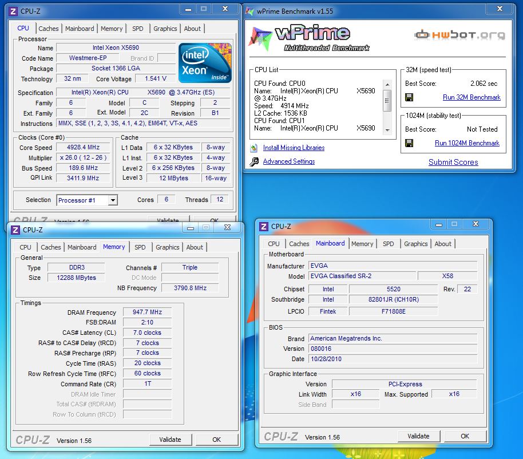
Task: Switch to CPU tab in the Memory CPU-Z window
Action: [x=25, y=247]
